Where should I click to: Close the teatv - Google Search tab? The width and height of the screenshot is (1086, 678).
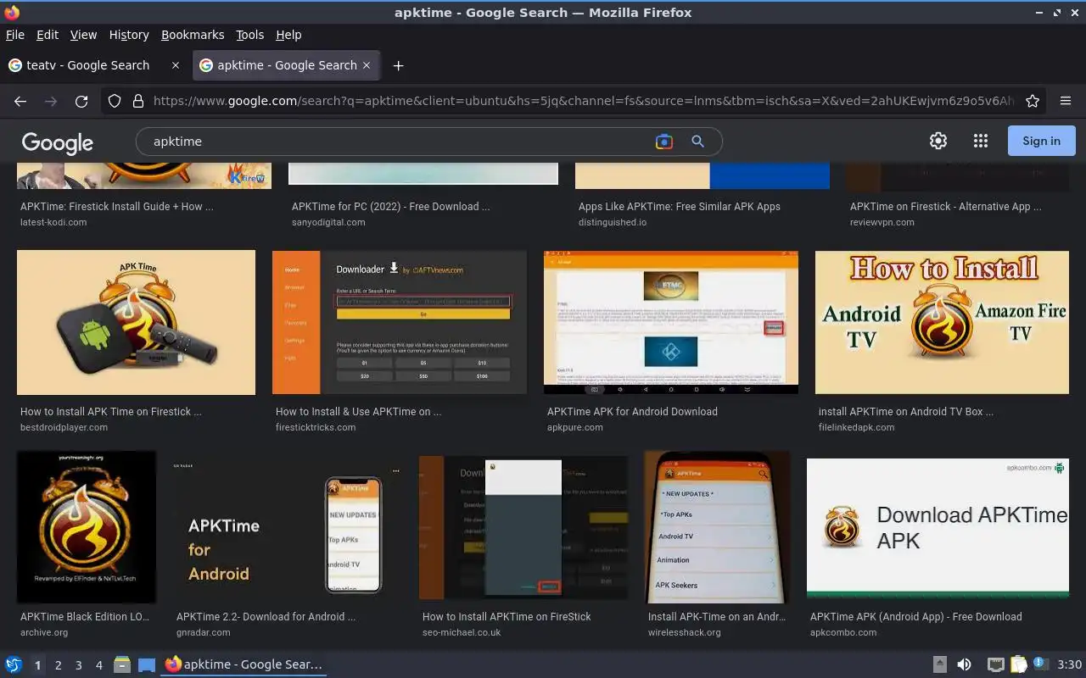pos(176,65)
